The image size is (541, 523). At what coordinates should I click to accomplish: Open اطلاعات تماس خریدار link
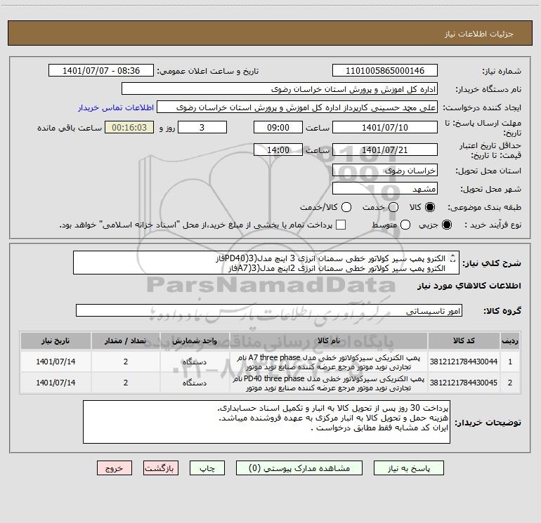point(116,107)
